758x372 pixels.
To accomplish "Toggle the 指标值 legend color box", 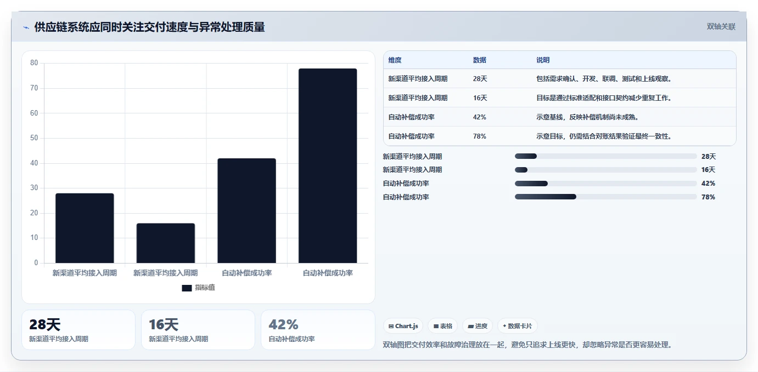I will click(x=187, y=288).
